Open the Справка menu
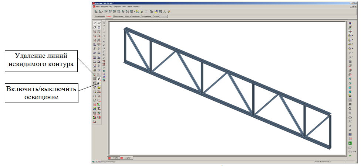The image size is (361, 166). click(x=136, y=7)
